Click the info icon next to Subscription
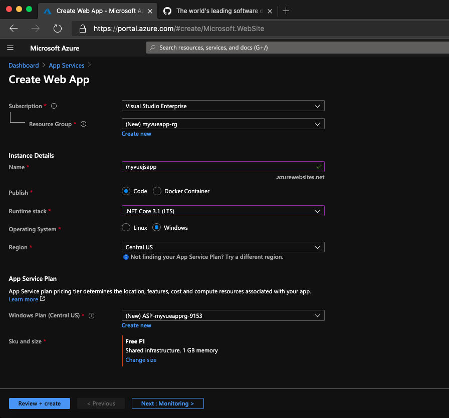The image size is (449, 418). coord(54,106)
